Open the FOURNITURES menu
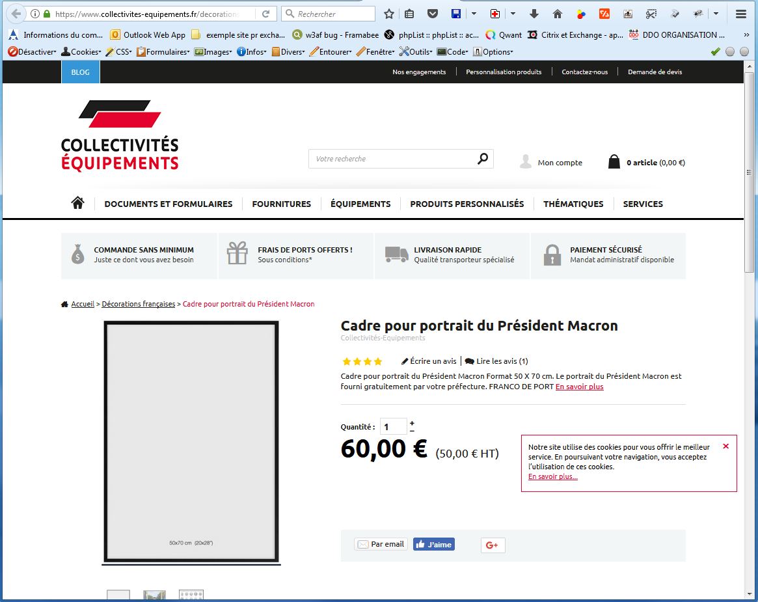The image size is (758, 602). (281, 204)
